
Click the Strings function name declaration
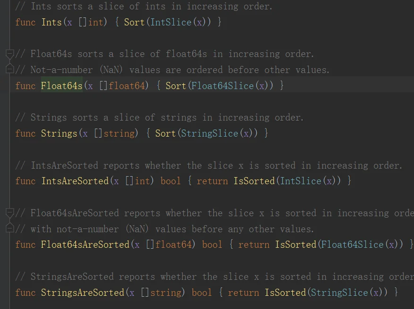click(x=59, y=133)
